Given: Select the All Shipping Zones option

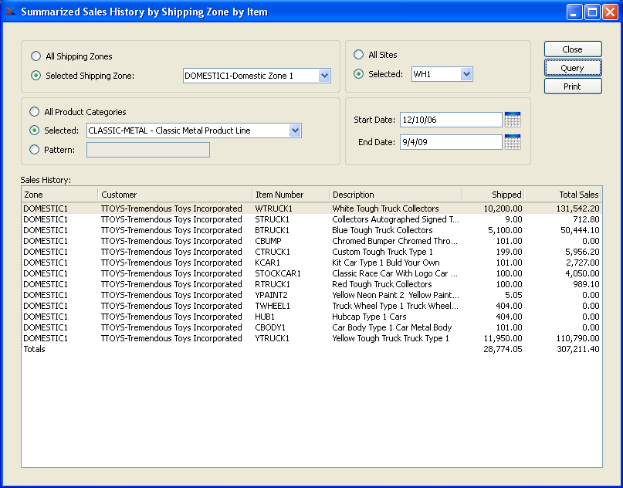Looking at the screenshot, I should [36, 56].
